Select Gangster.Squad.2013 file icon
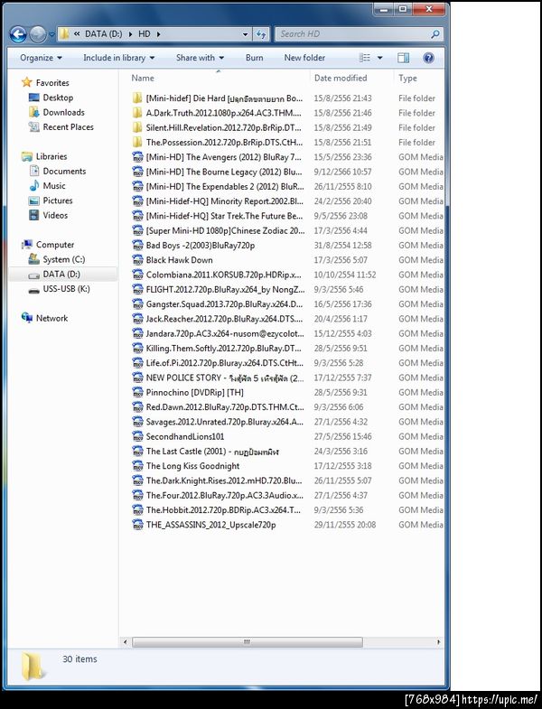The height and width of the screenshot is (709, 542). click(x=137, y=303)
